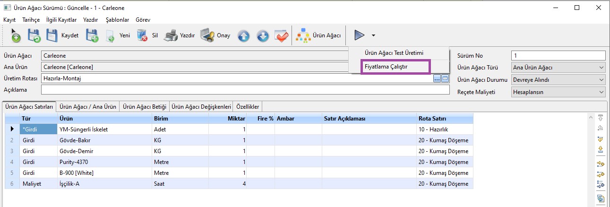
Task: Select Fiyatlama Çalıştır menu entry
Action: [x=386, y=67]
